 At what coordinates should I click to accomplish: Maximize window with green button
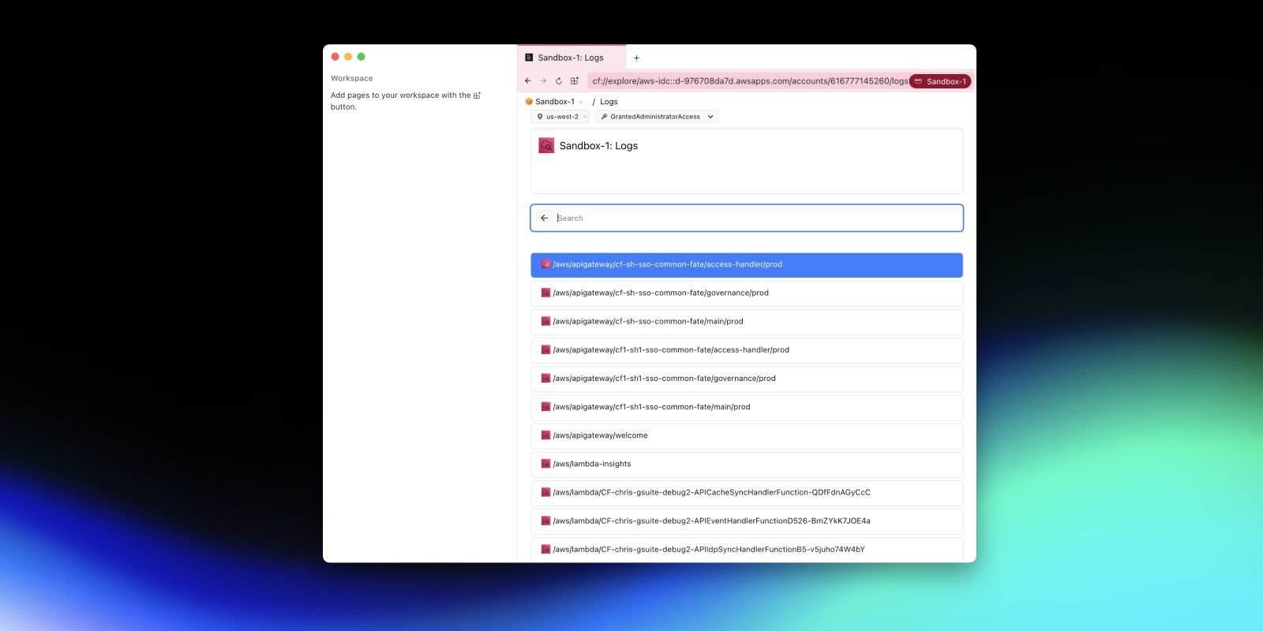click(361, 57)
